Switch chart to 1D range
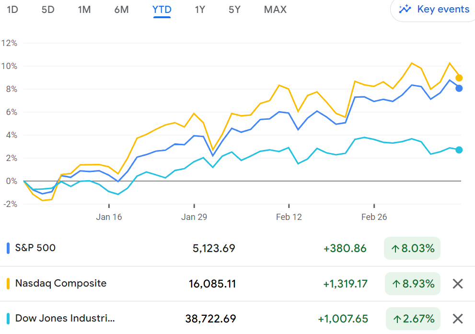 coord(12,10)
